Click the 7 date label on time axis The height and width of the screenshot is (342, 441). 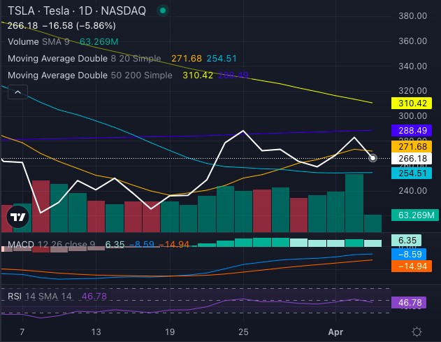click(x=22, y=332)
